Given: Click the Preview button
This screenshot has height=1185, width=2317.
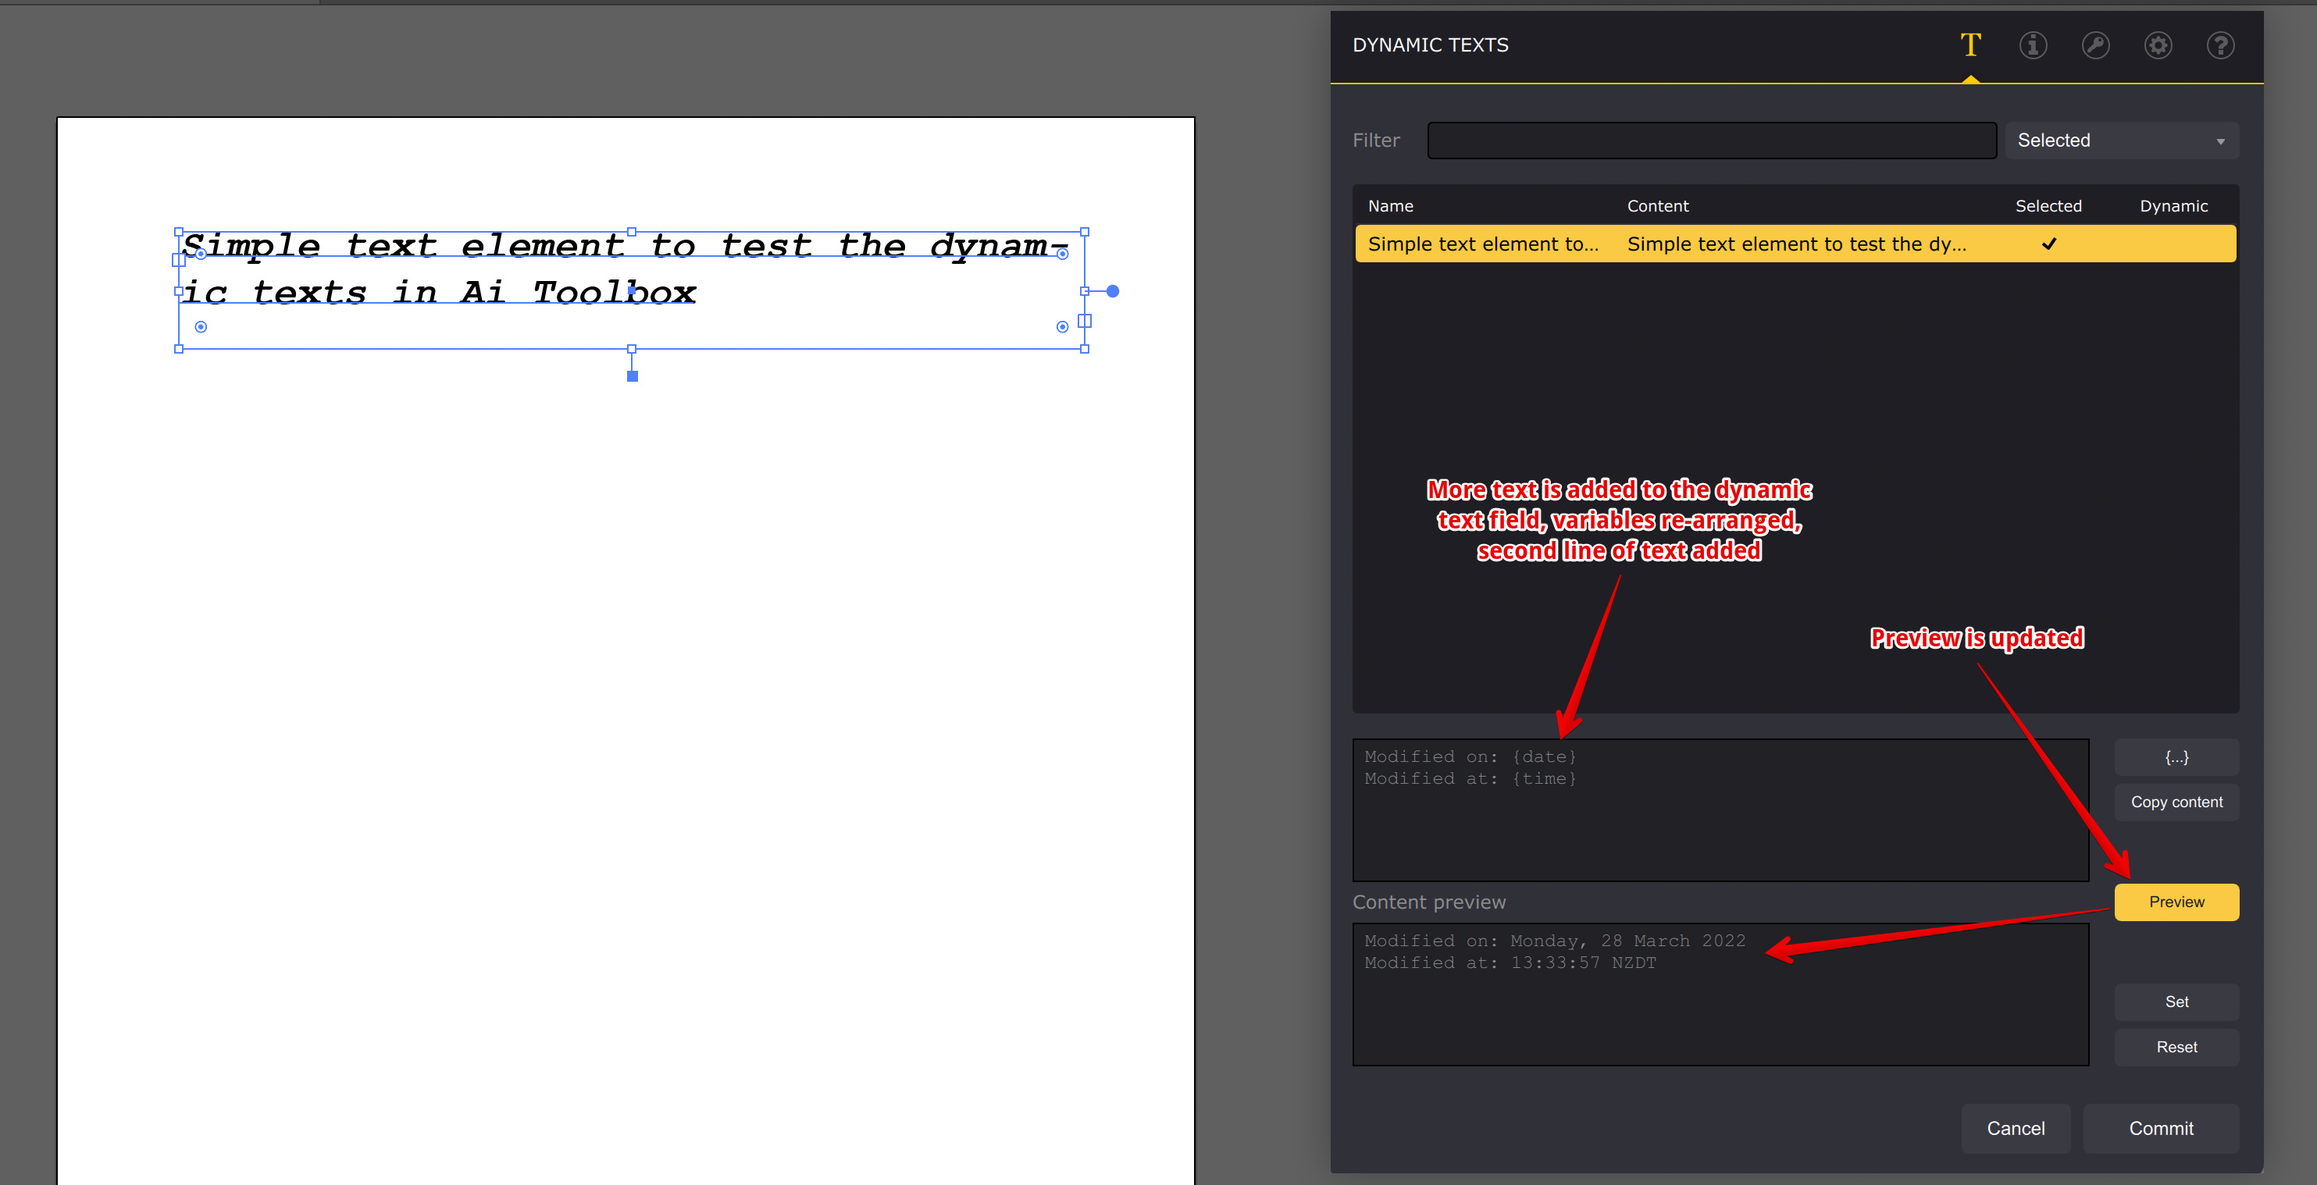Looking at the screenshot, I should tap(2176, 902).
